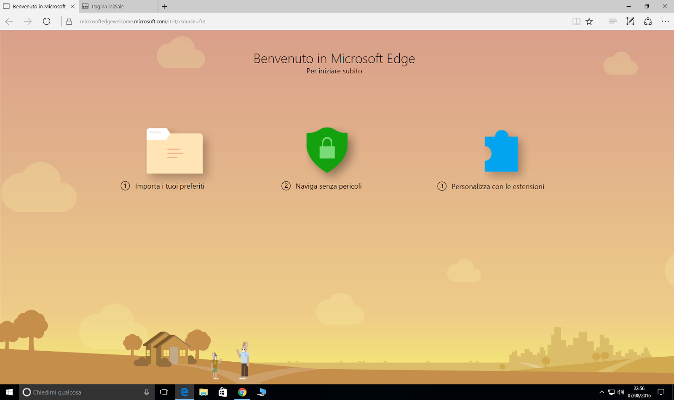
Task: Open Task View from the taskbar
Action: 164,392
